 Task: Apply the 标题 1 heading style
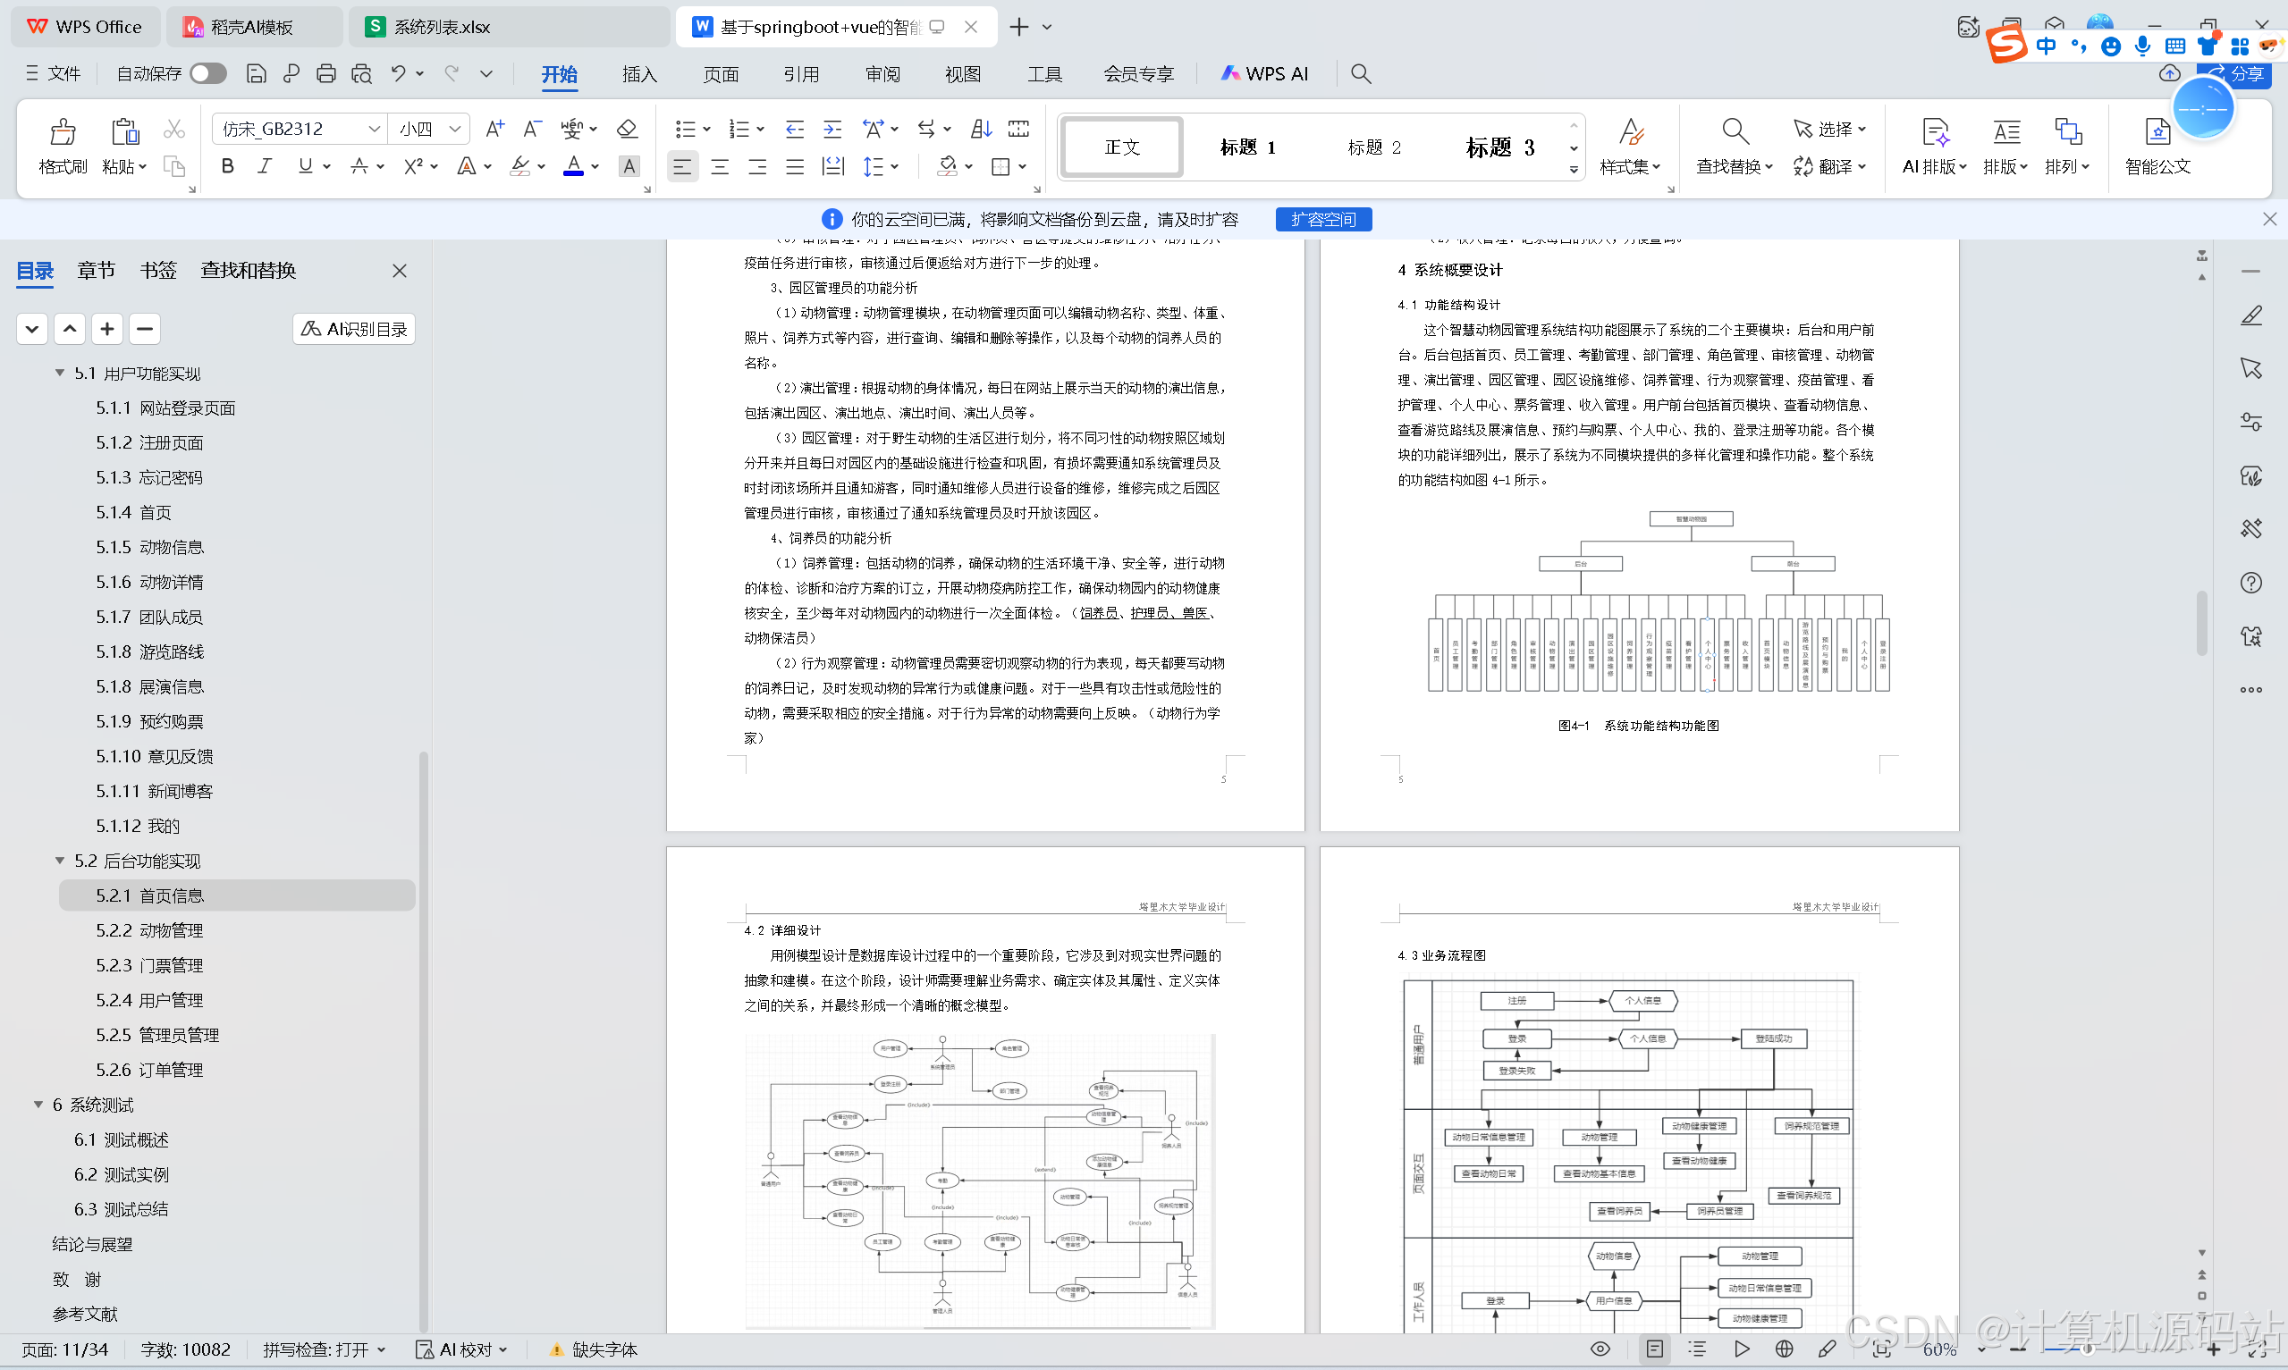click(x=1247, y=147)
